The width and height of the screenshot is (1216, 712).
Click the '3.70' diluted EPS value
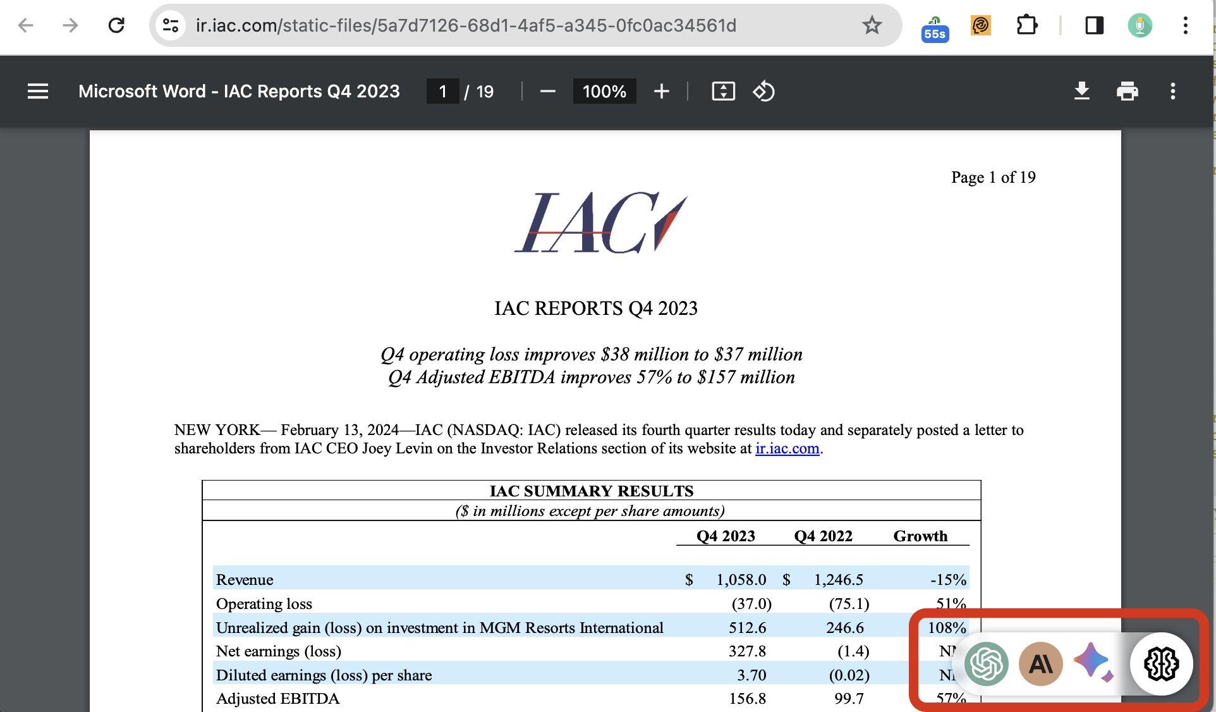pos(751,675)
